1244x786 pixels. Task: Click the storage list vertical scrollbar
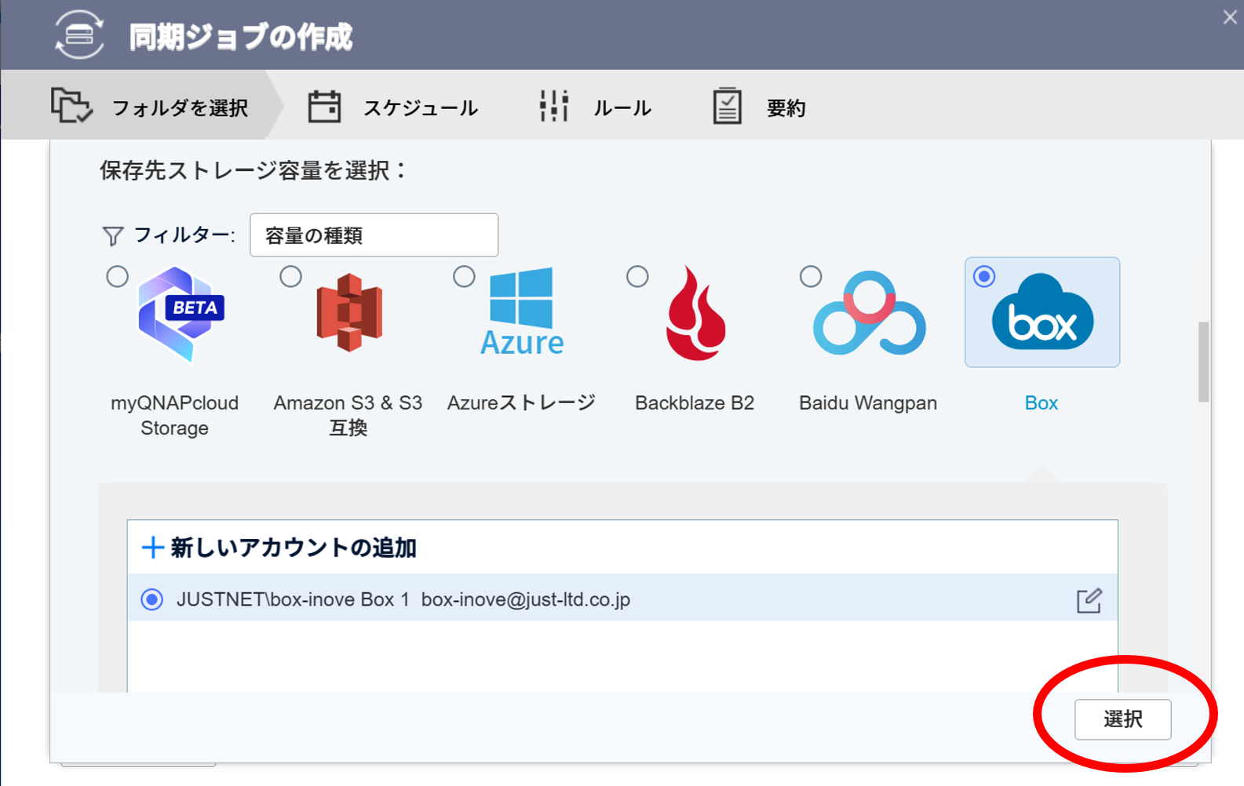tap(1203, 362)
